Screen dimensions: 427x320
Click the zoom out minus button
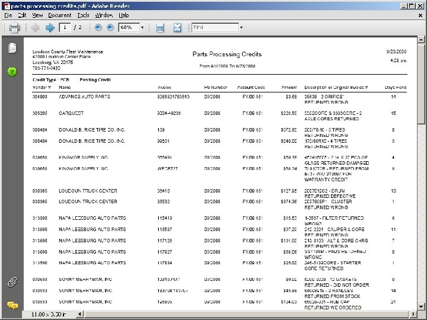coord(98,27)
